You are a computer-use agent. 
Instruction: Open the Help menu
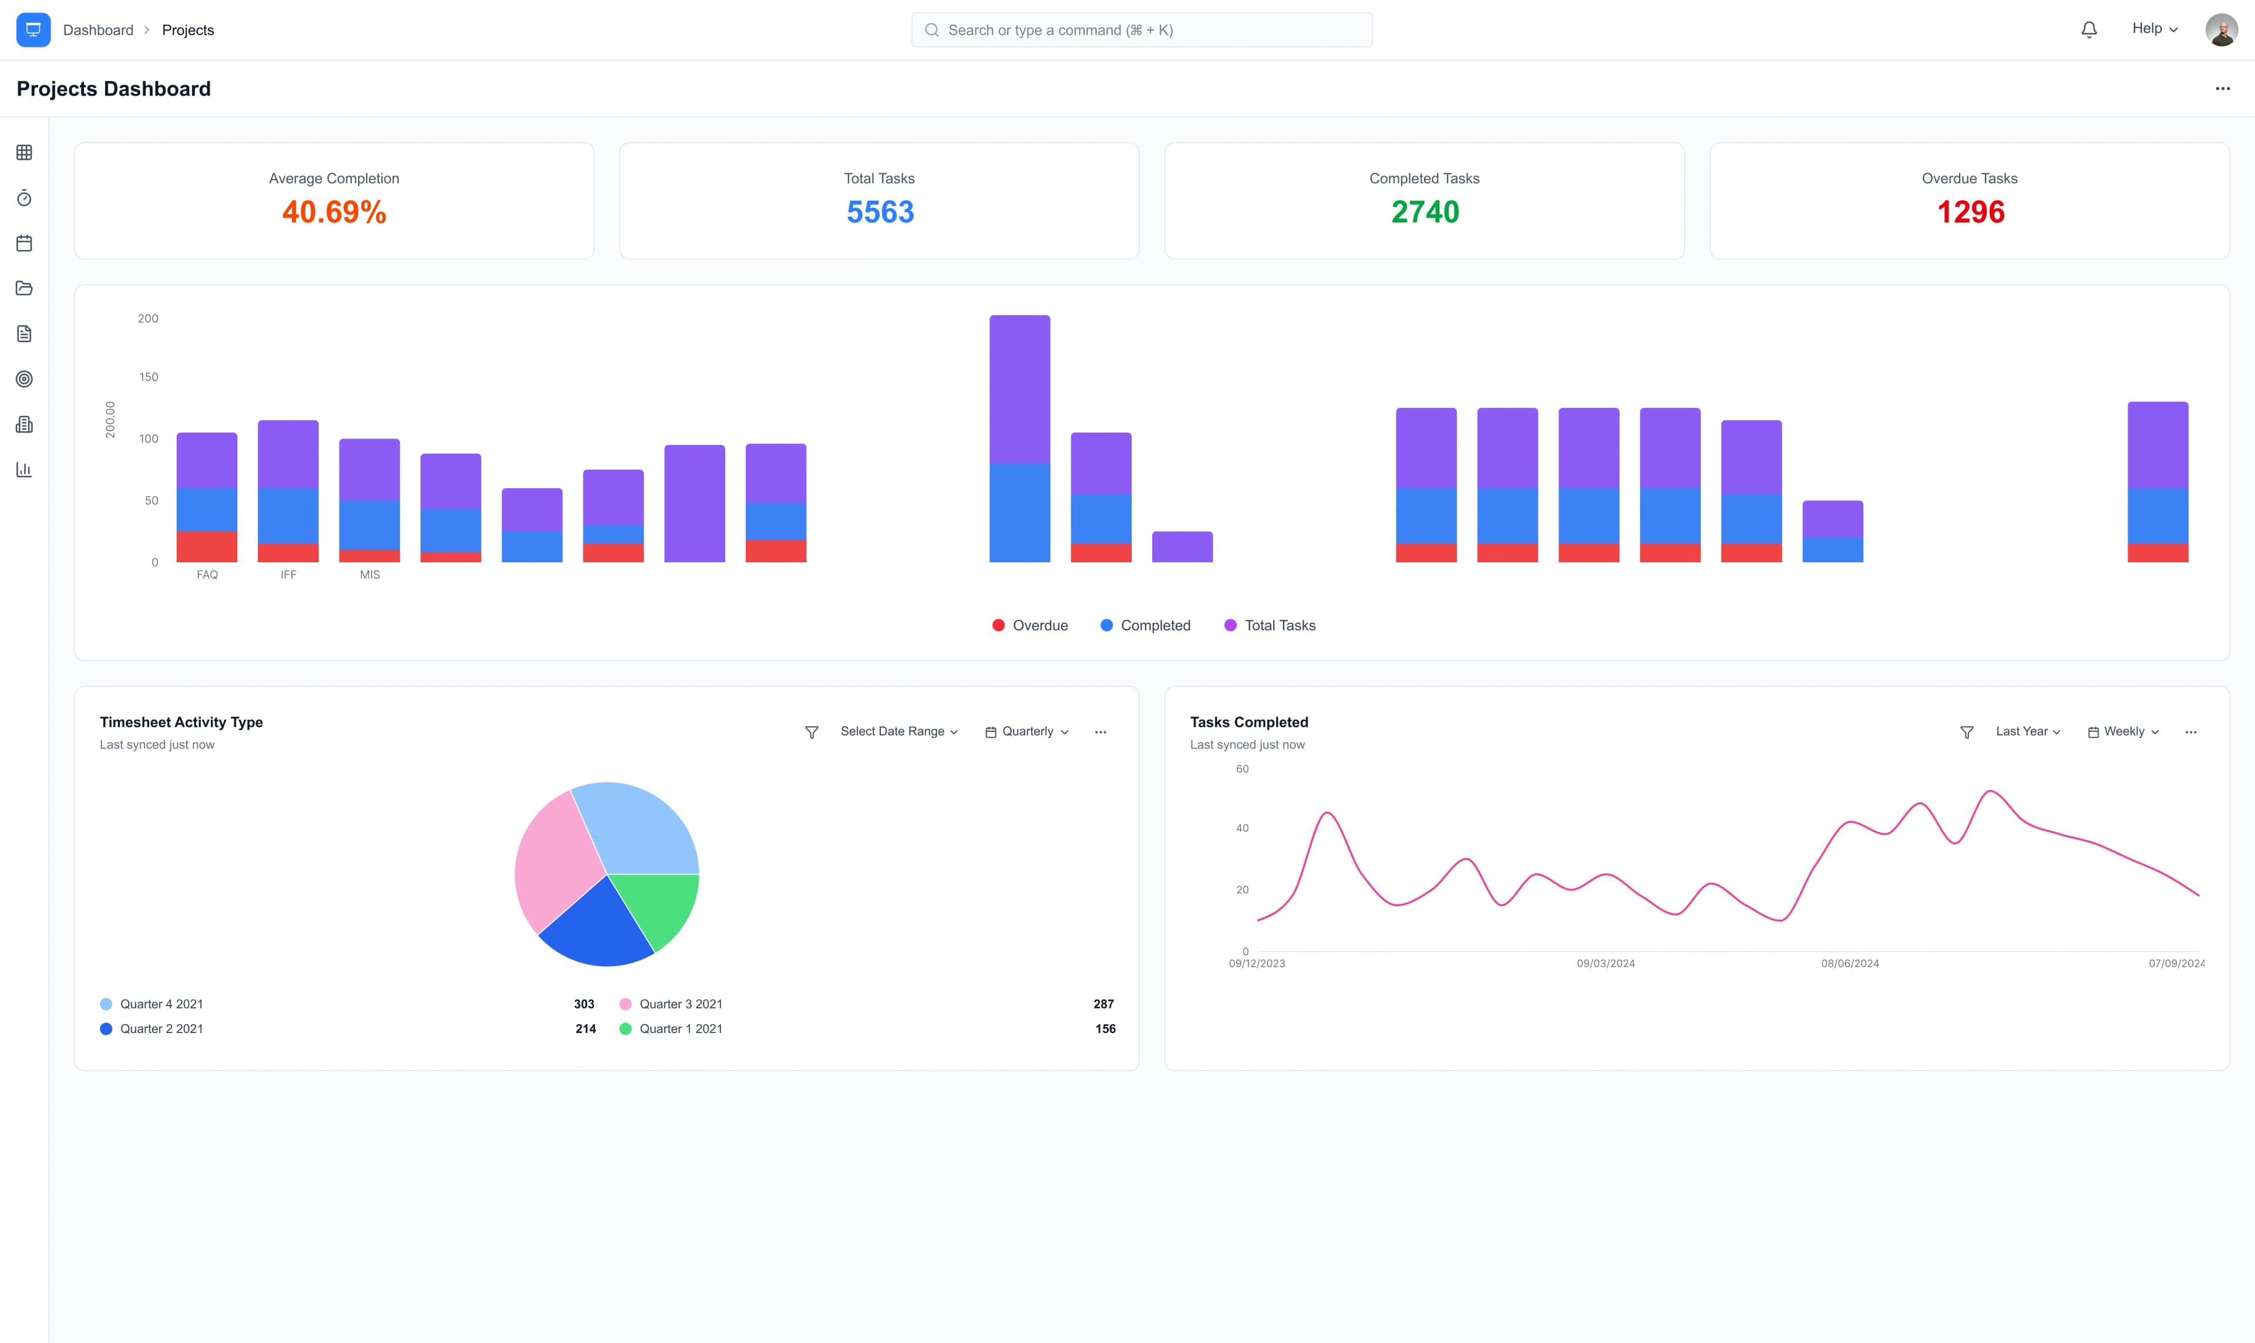tap(2153, 28)
